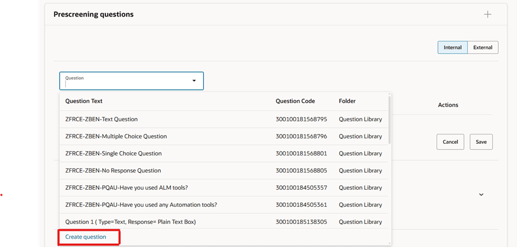Click the Question Code column header
Viewport: 517px width, 247px height.
[295, 101]
